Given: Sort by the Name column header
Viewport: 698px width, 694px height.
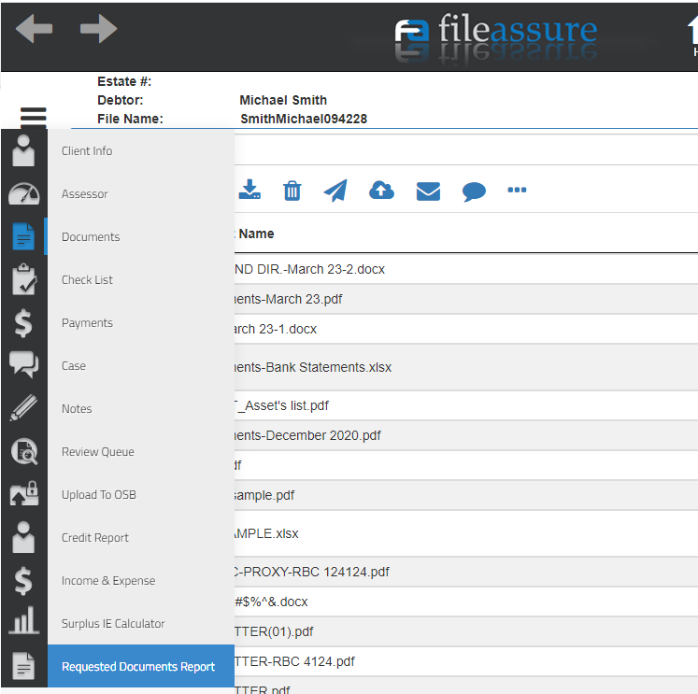Looking at the screenshot, I should pos(256,234).
